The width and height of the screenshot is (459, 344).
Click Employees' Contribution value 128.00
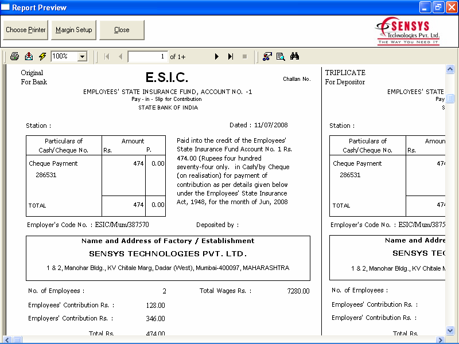[x=155, y=306]
